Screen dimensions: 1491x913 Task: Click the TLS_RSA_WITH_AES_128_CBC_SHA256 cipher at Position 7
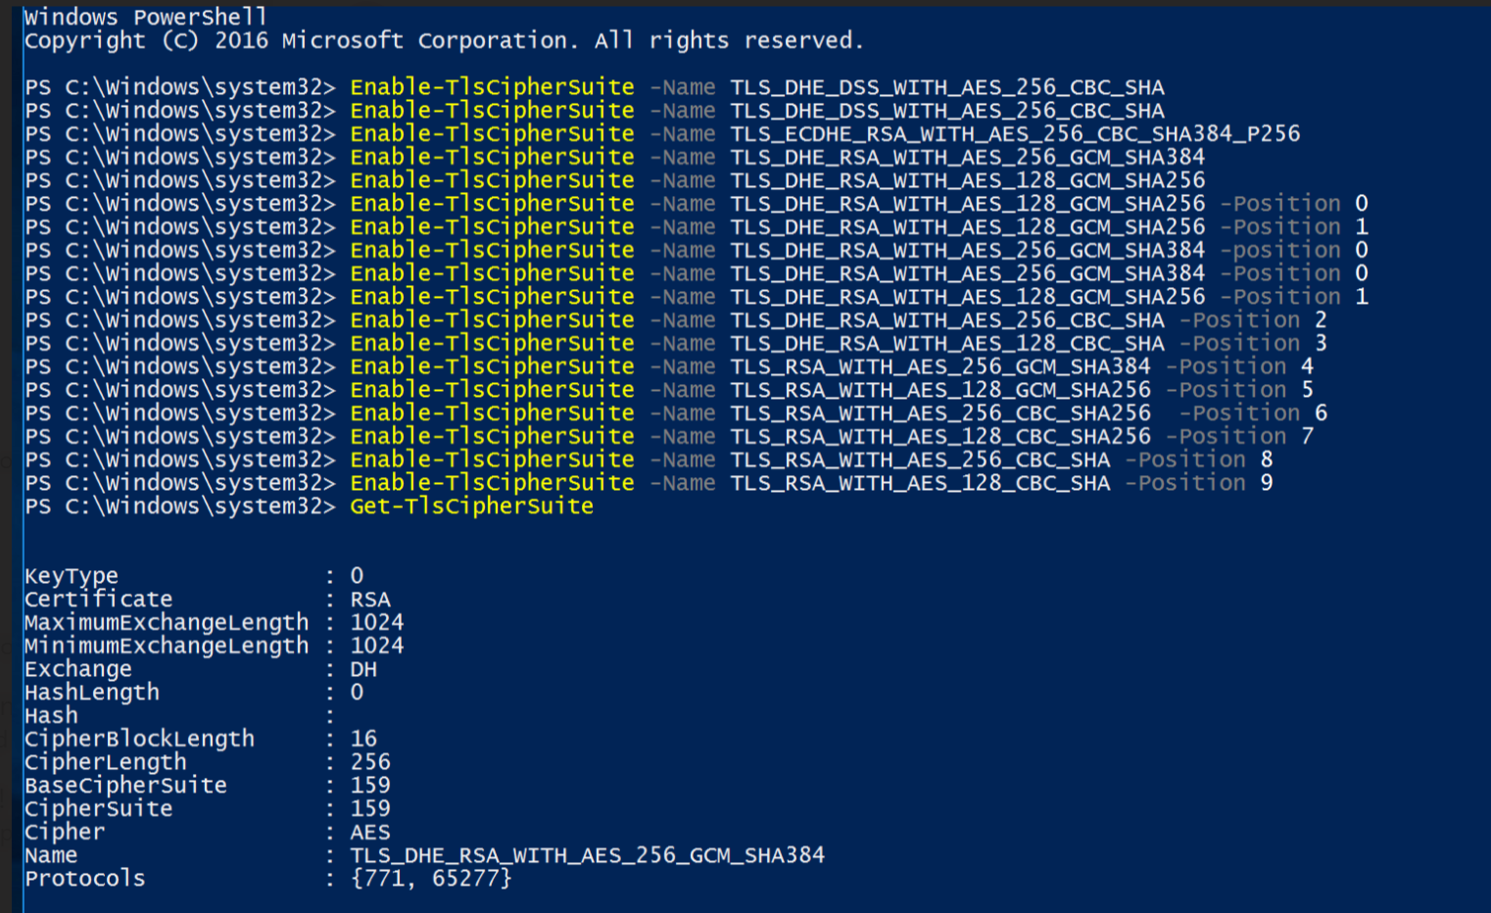tap(940, 437)
